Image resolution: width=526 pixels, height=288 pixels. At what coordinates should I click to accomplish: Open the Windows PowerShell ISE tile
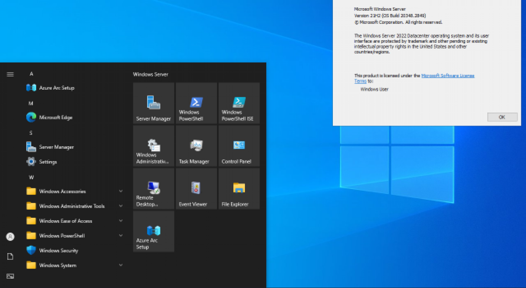[239, 103]
